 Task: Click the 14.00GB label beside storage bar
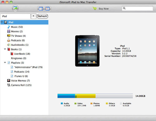pos(140,96)
